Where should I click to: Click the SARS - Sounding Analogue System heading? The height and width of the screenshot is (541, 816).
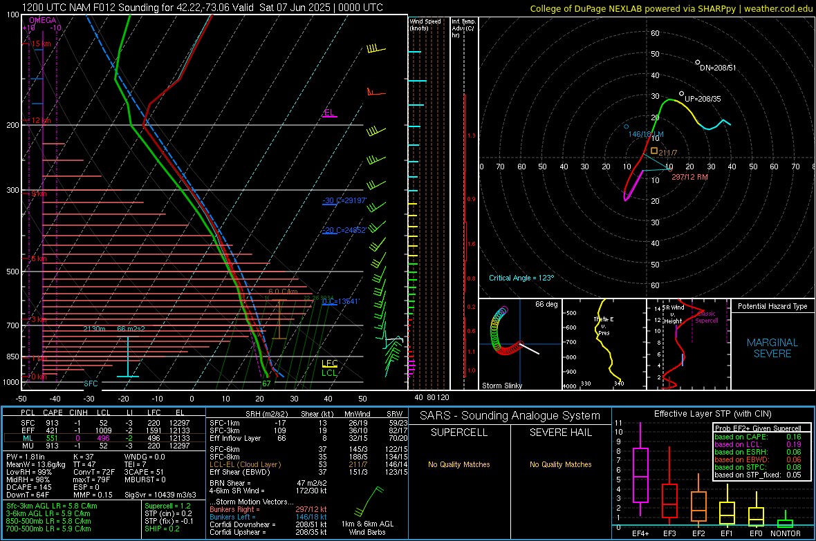pos(510,416)
